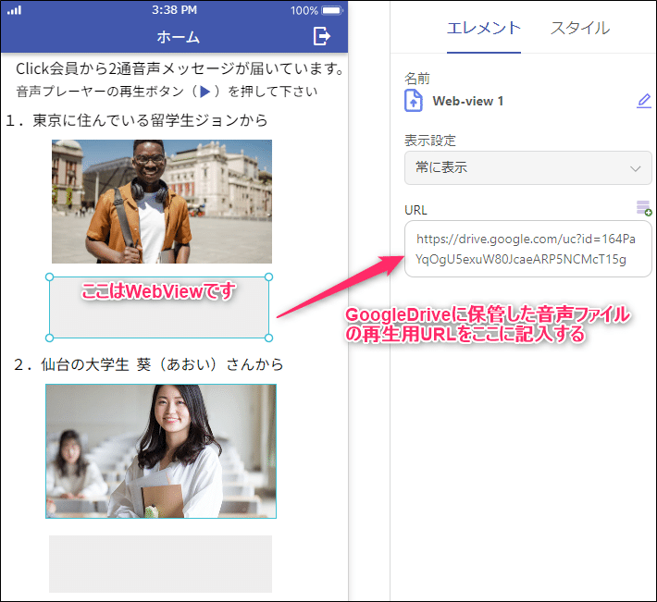Select the photo of the student John

[x=162, y=202]
